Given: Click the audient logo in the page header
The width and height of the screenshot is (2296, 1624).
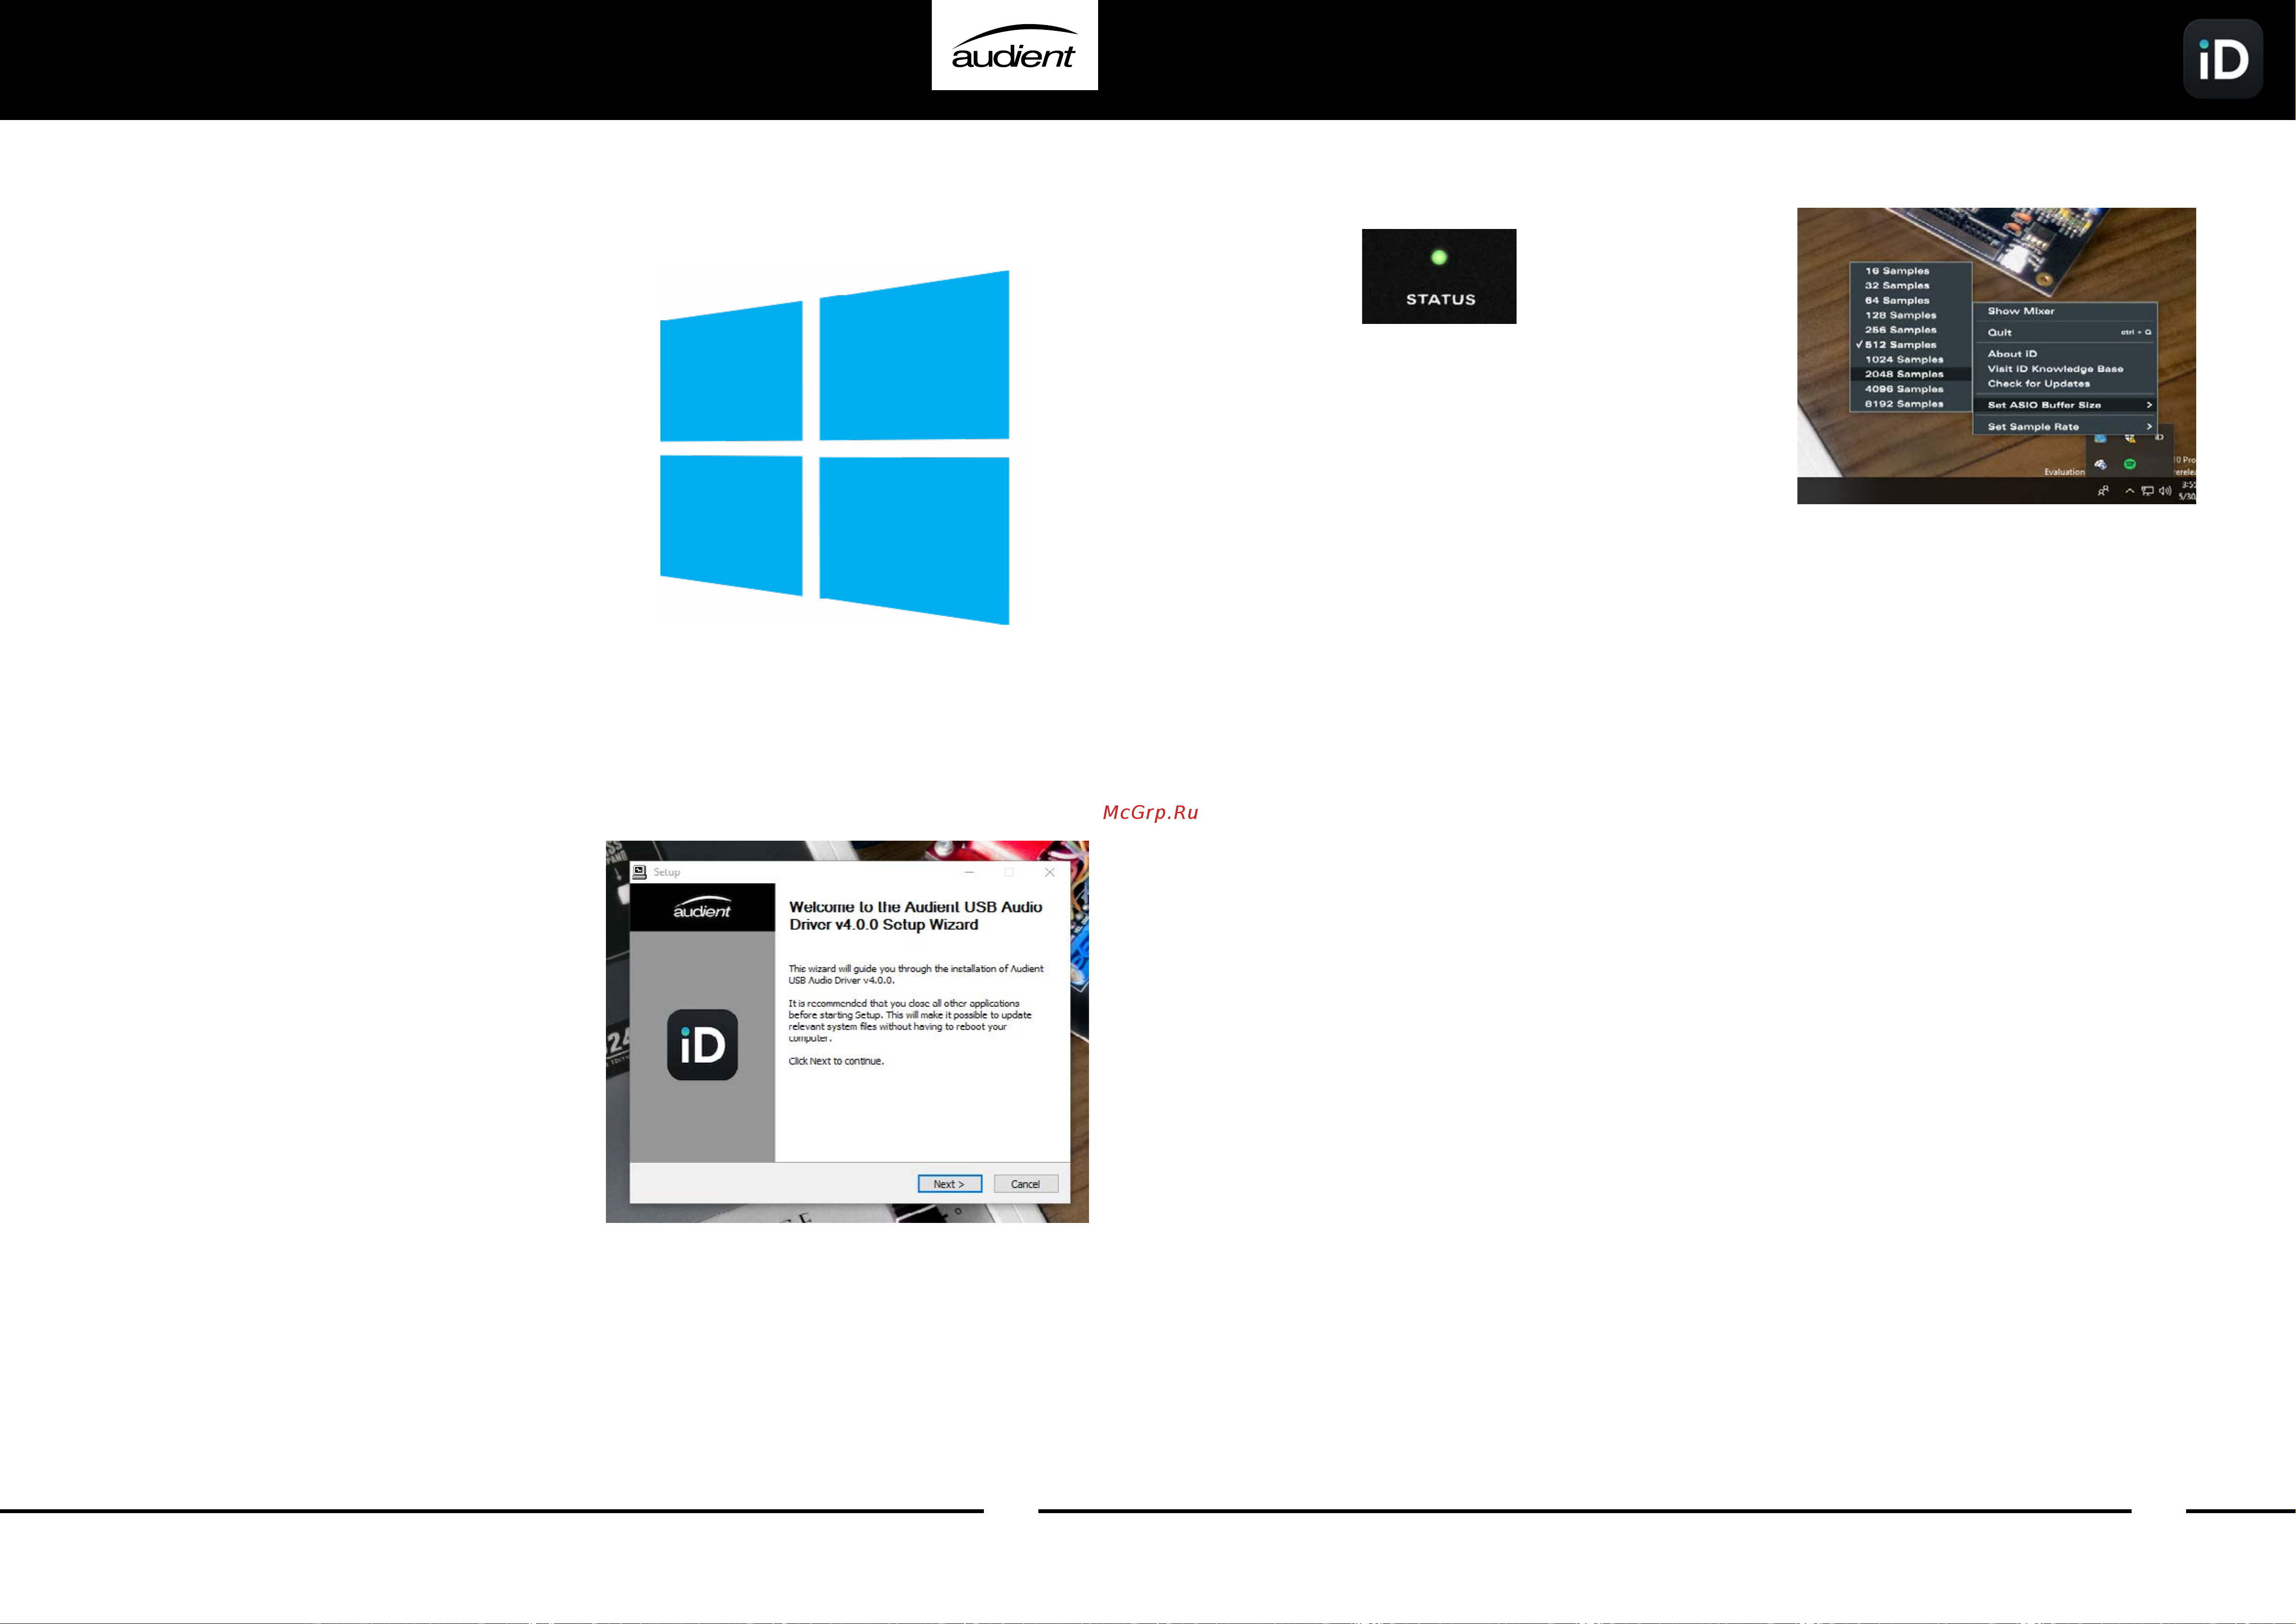Looking at the screenshot, I should (1014, 45).
